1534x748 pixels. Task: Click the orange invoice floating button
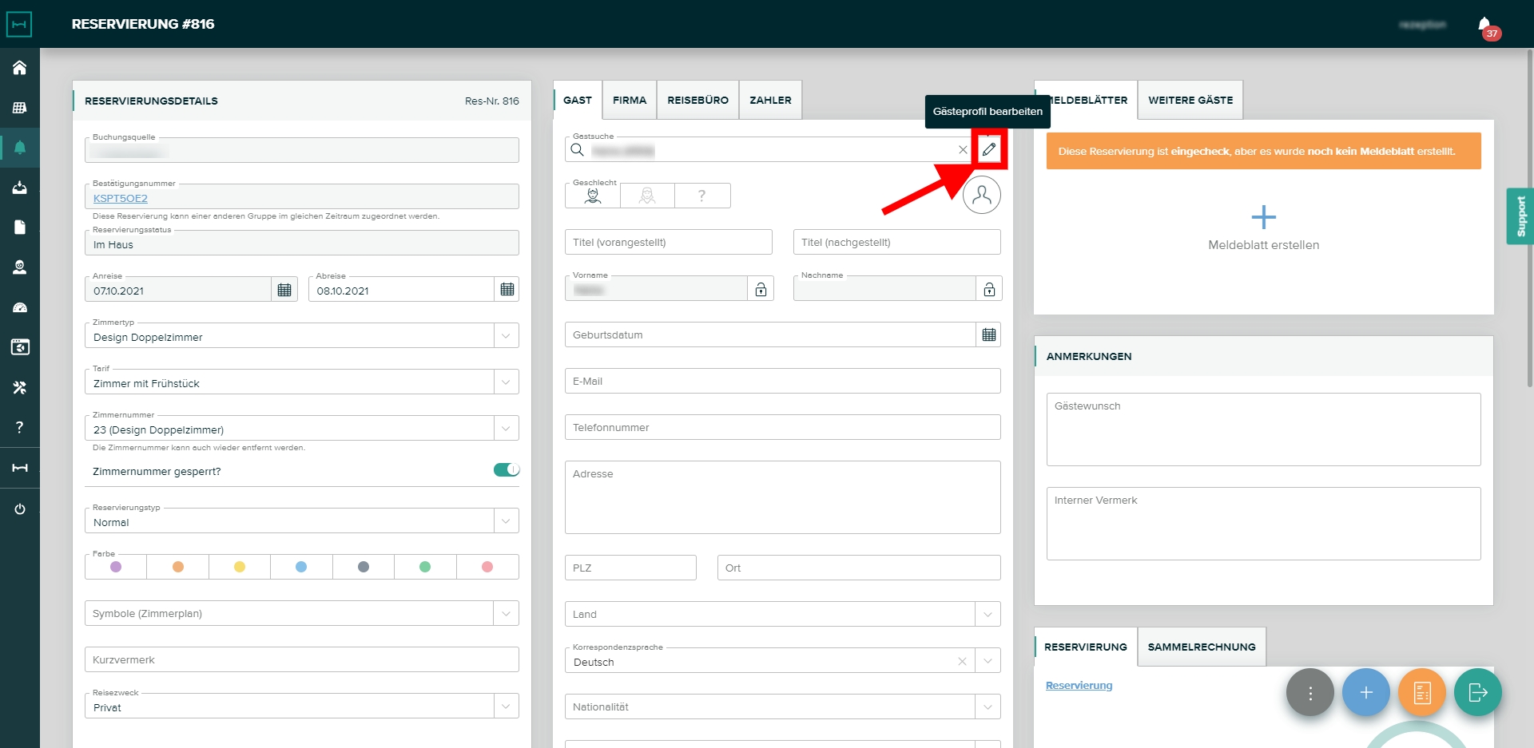pyautogui.click(x=1422, y=692)
